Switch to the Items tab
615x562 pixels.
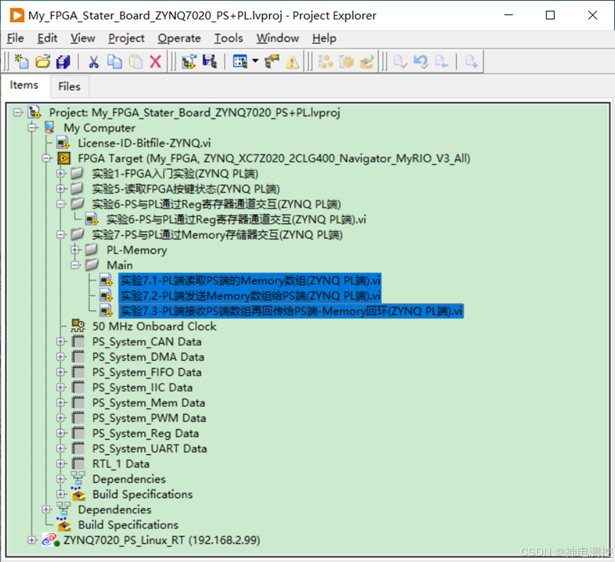24,85
